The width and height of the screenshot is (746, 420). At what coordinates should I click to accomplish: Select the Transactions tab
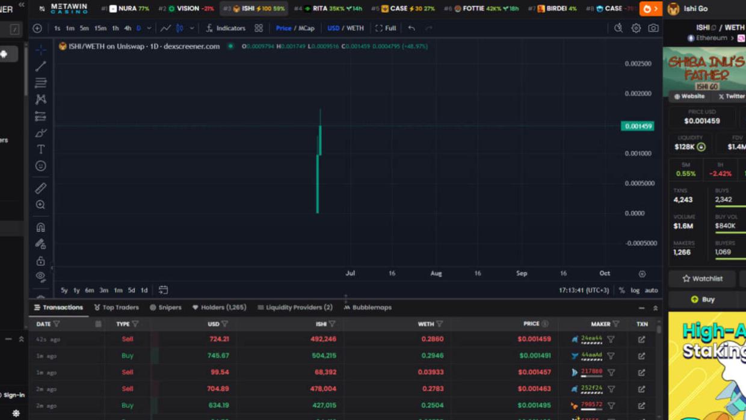point(58,307)
